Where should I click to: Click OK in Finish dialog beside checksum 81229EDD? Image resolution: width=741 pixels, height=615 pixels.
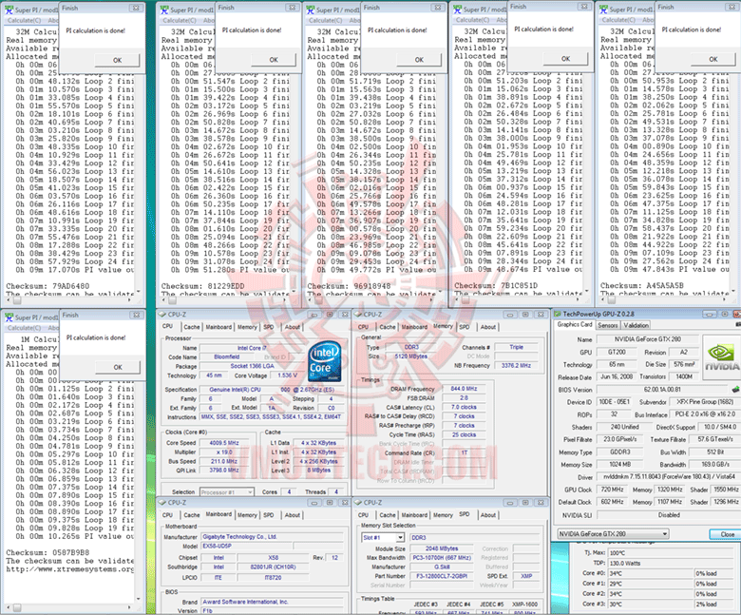pos(274,60)
